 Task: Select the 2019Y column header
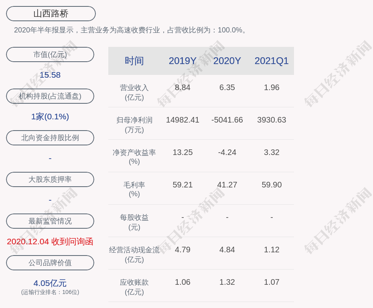pos(182,61)
